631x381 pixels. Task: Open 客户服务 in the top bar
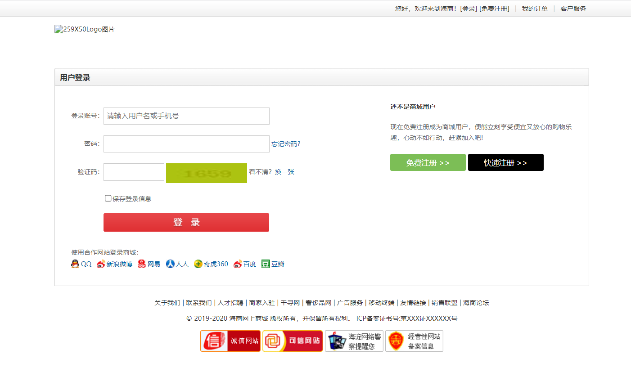click(573, 9)
